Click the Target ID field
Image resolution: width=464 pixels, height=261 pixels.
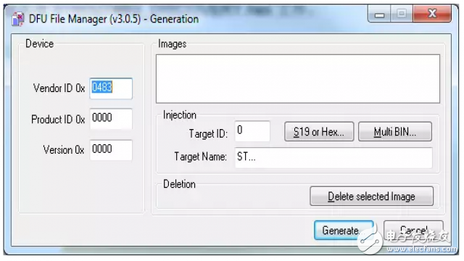(252, 131)
